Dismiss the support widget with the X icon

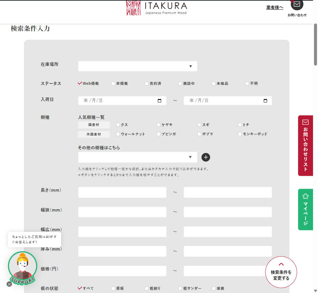(9, 284)
